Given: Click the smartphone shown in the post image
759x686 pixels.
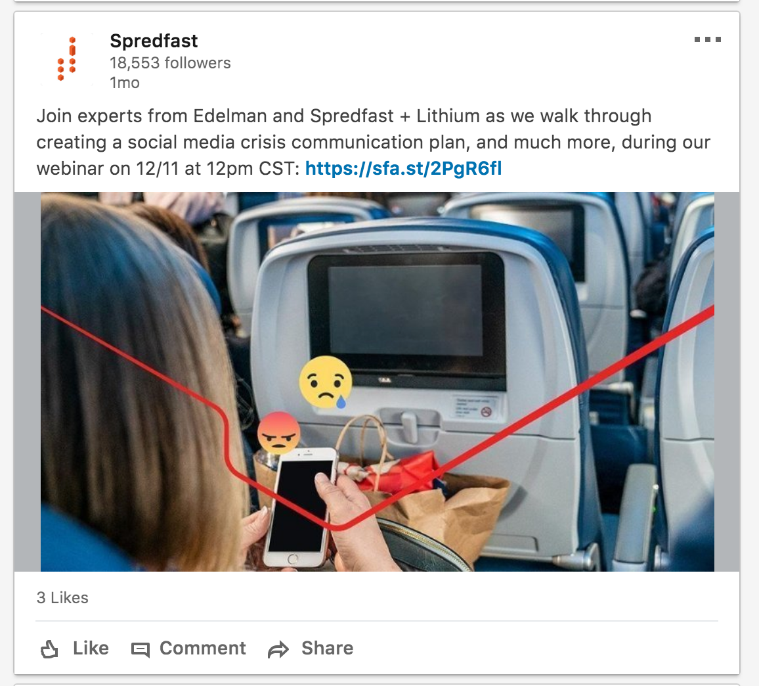Looking at the screenshot, I should click(x=299, y=507).
